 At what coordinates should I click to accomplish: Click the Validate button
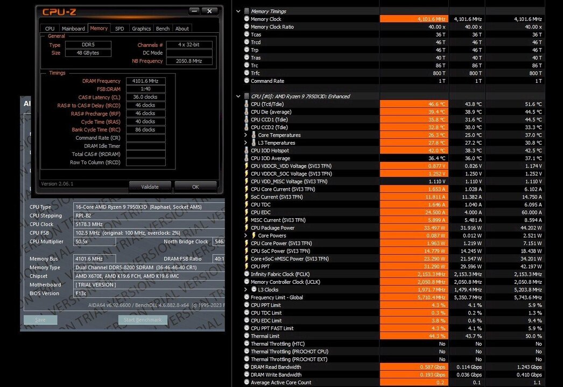[x=150, y=187]
